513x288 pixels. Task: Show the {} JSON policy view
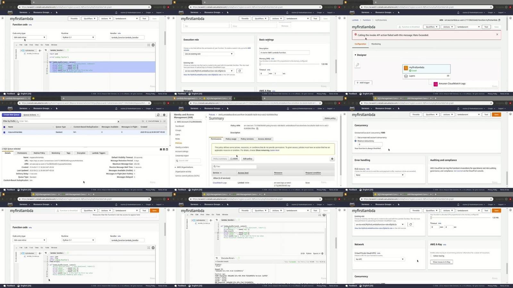[x=234, y=159]
